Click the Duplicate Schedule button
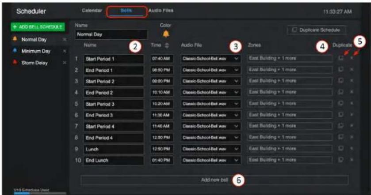The width and height of the screenshot is (371, 195). pos(317,30)
